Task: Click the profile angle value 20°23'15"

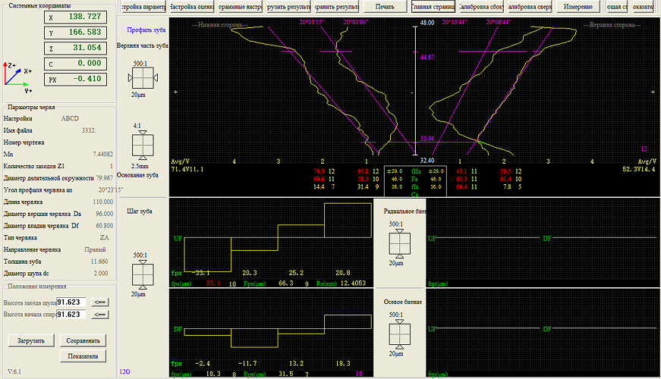Action: (x=111, y=190)
